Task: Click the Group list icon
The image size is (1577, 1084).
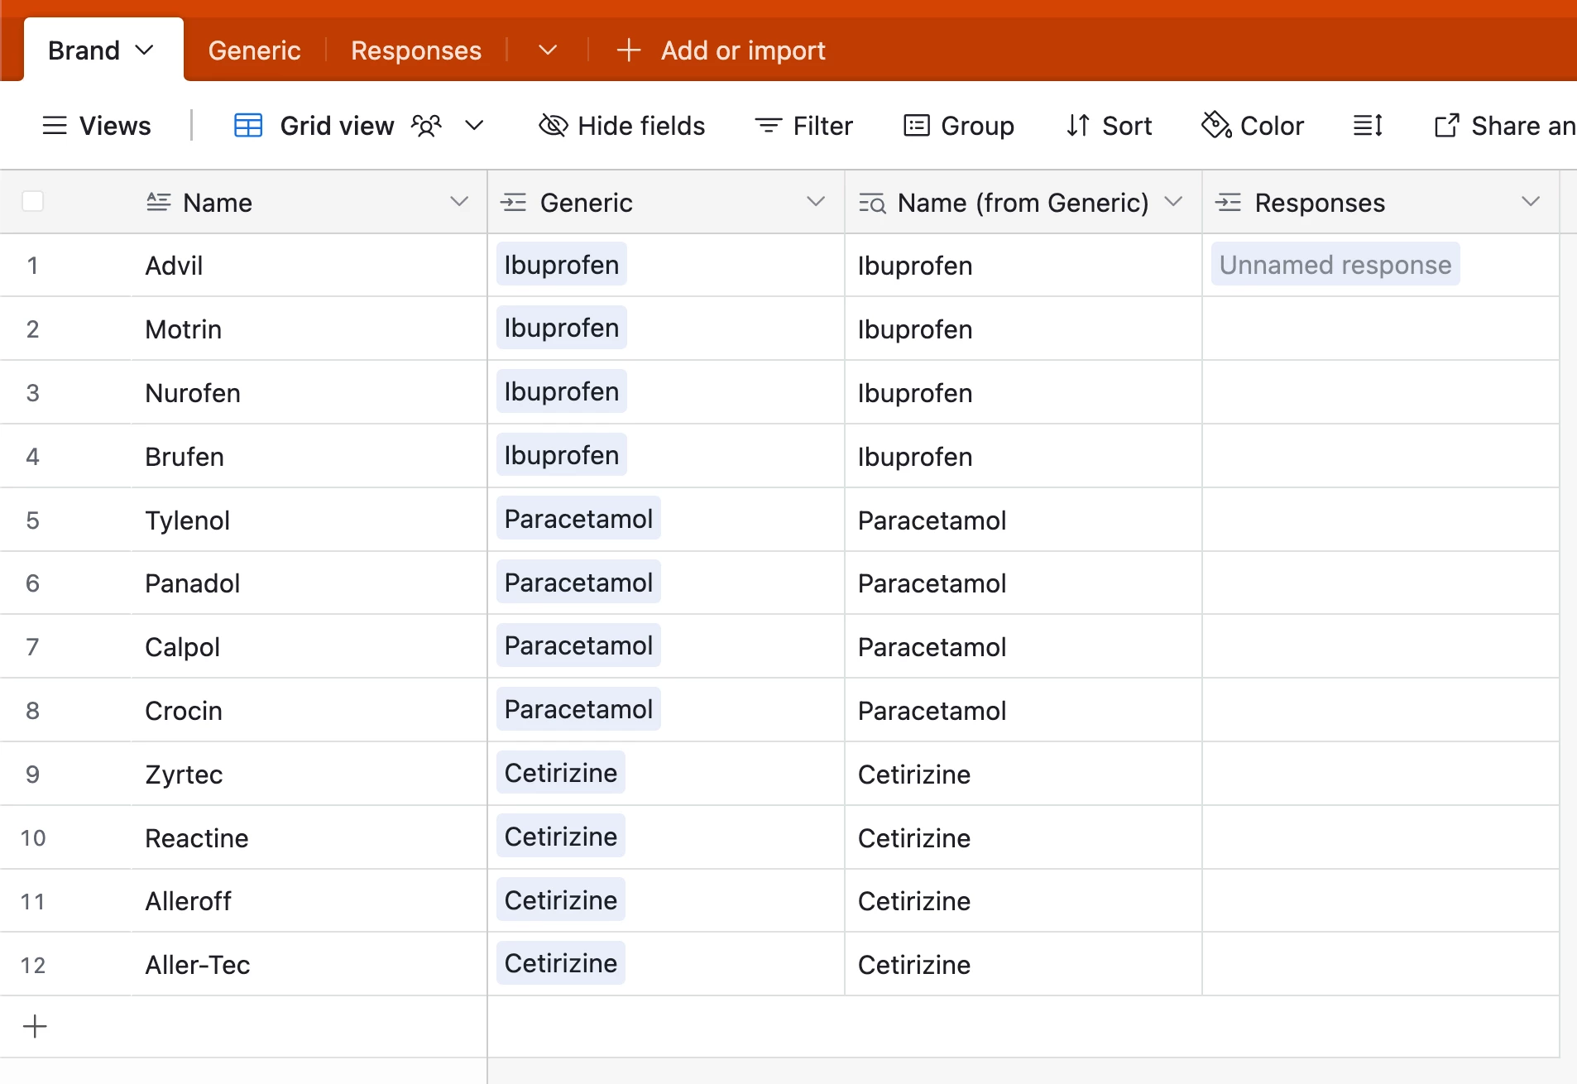Action: click(917, 126)
